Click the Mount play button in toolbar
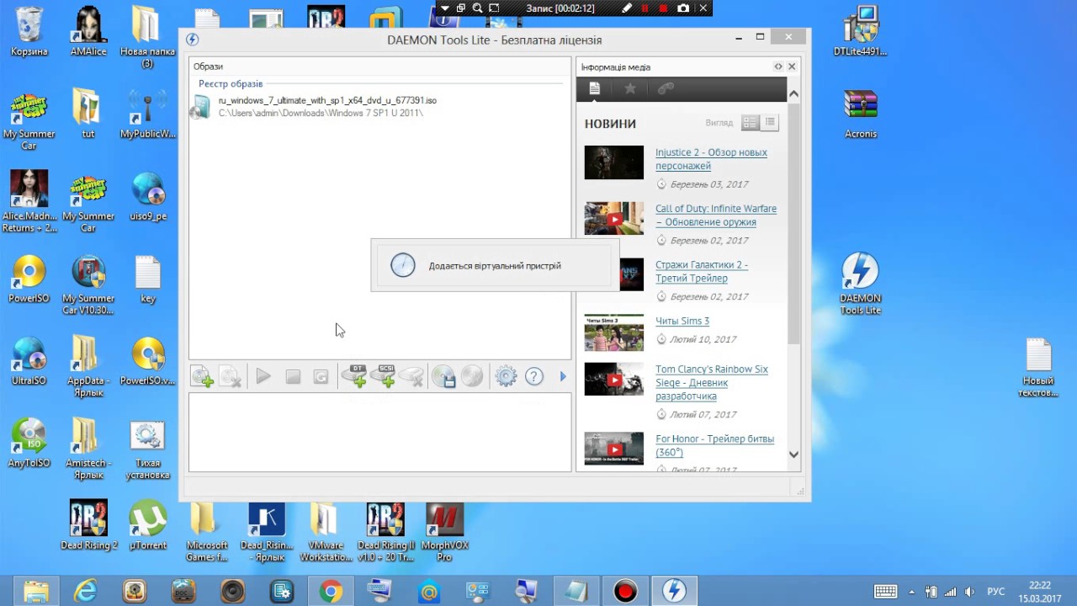The image size is (1077, 606). pos(263,376)
